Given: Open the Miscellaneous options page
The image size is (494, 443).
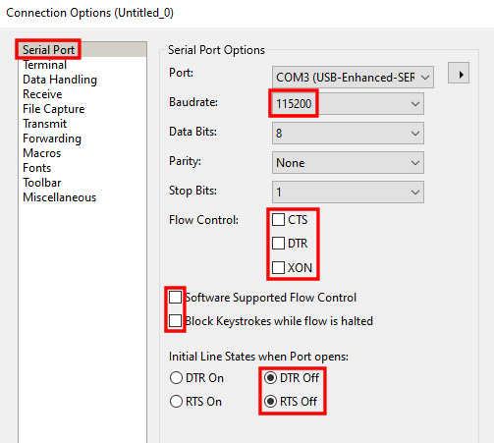Looking at the screenshot, I should 60,197.
